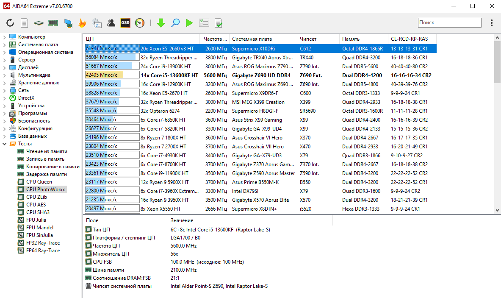The height and width of the screenshot is (298, 501).
Task: Open the Report document icon
Action: click(24, 23)
